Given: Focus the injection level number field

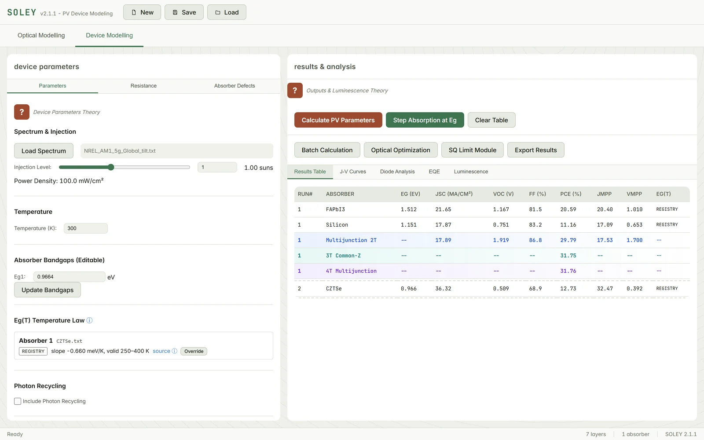Looking at the screenshot, I should [x=217, y=167].
